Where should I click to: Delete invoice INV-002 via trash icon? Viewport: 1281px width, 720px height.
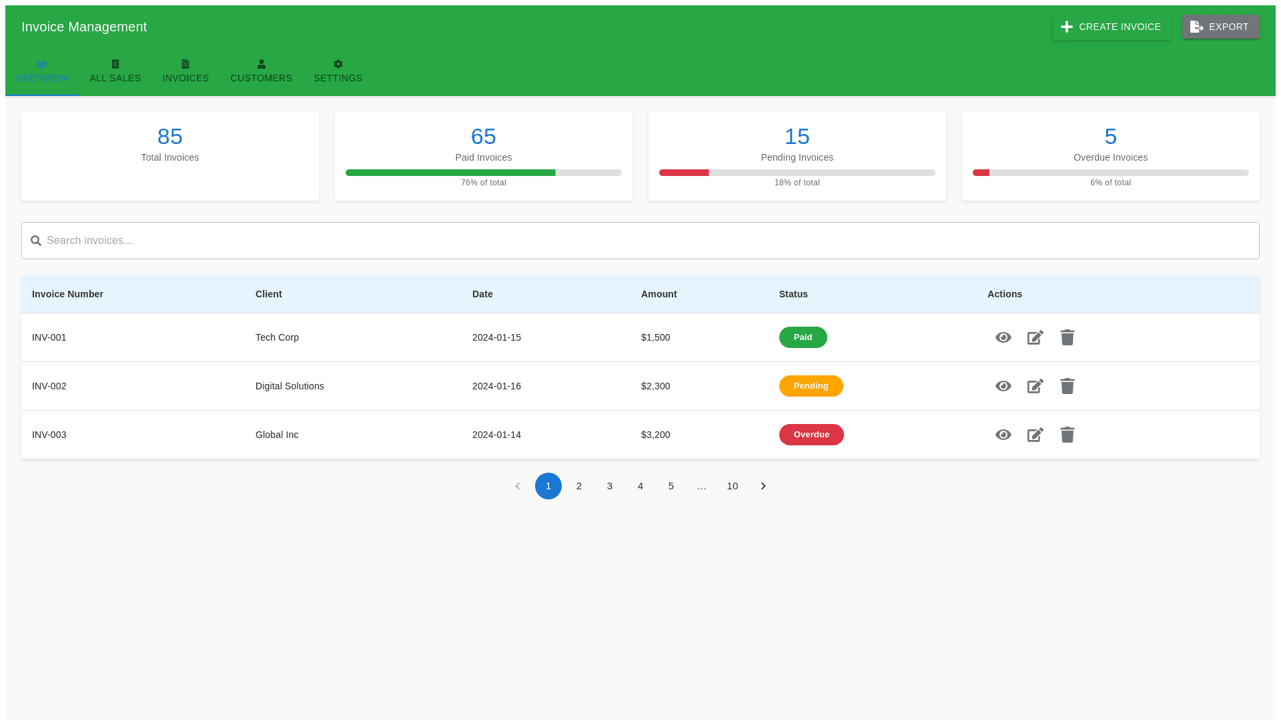click(x=1067, y=386)
